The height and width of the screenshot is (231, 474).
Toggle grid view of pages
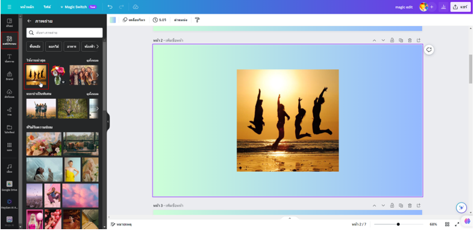point(447,224)
